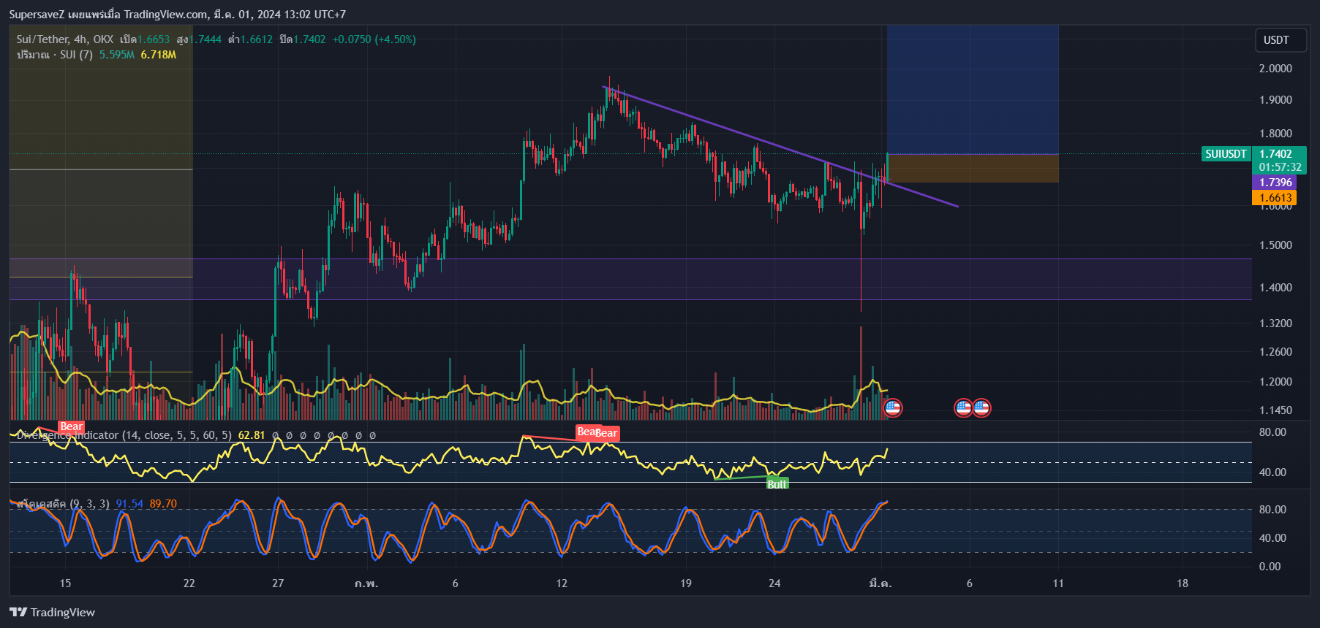Click the yellow volume MA value 6.718M
Image resolution: width=1320 pixels, height=628 pixels.
tap(159, 55)
